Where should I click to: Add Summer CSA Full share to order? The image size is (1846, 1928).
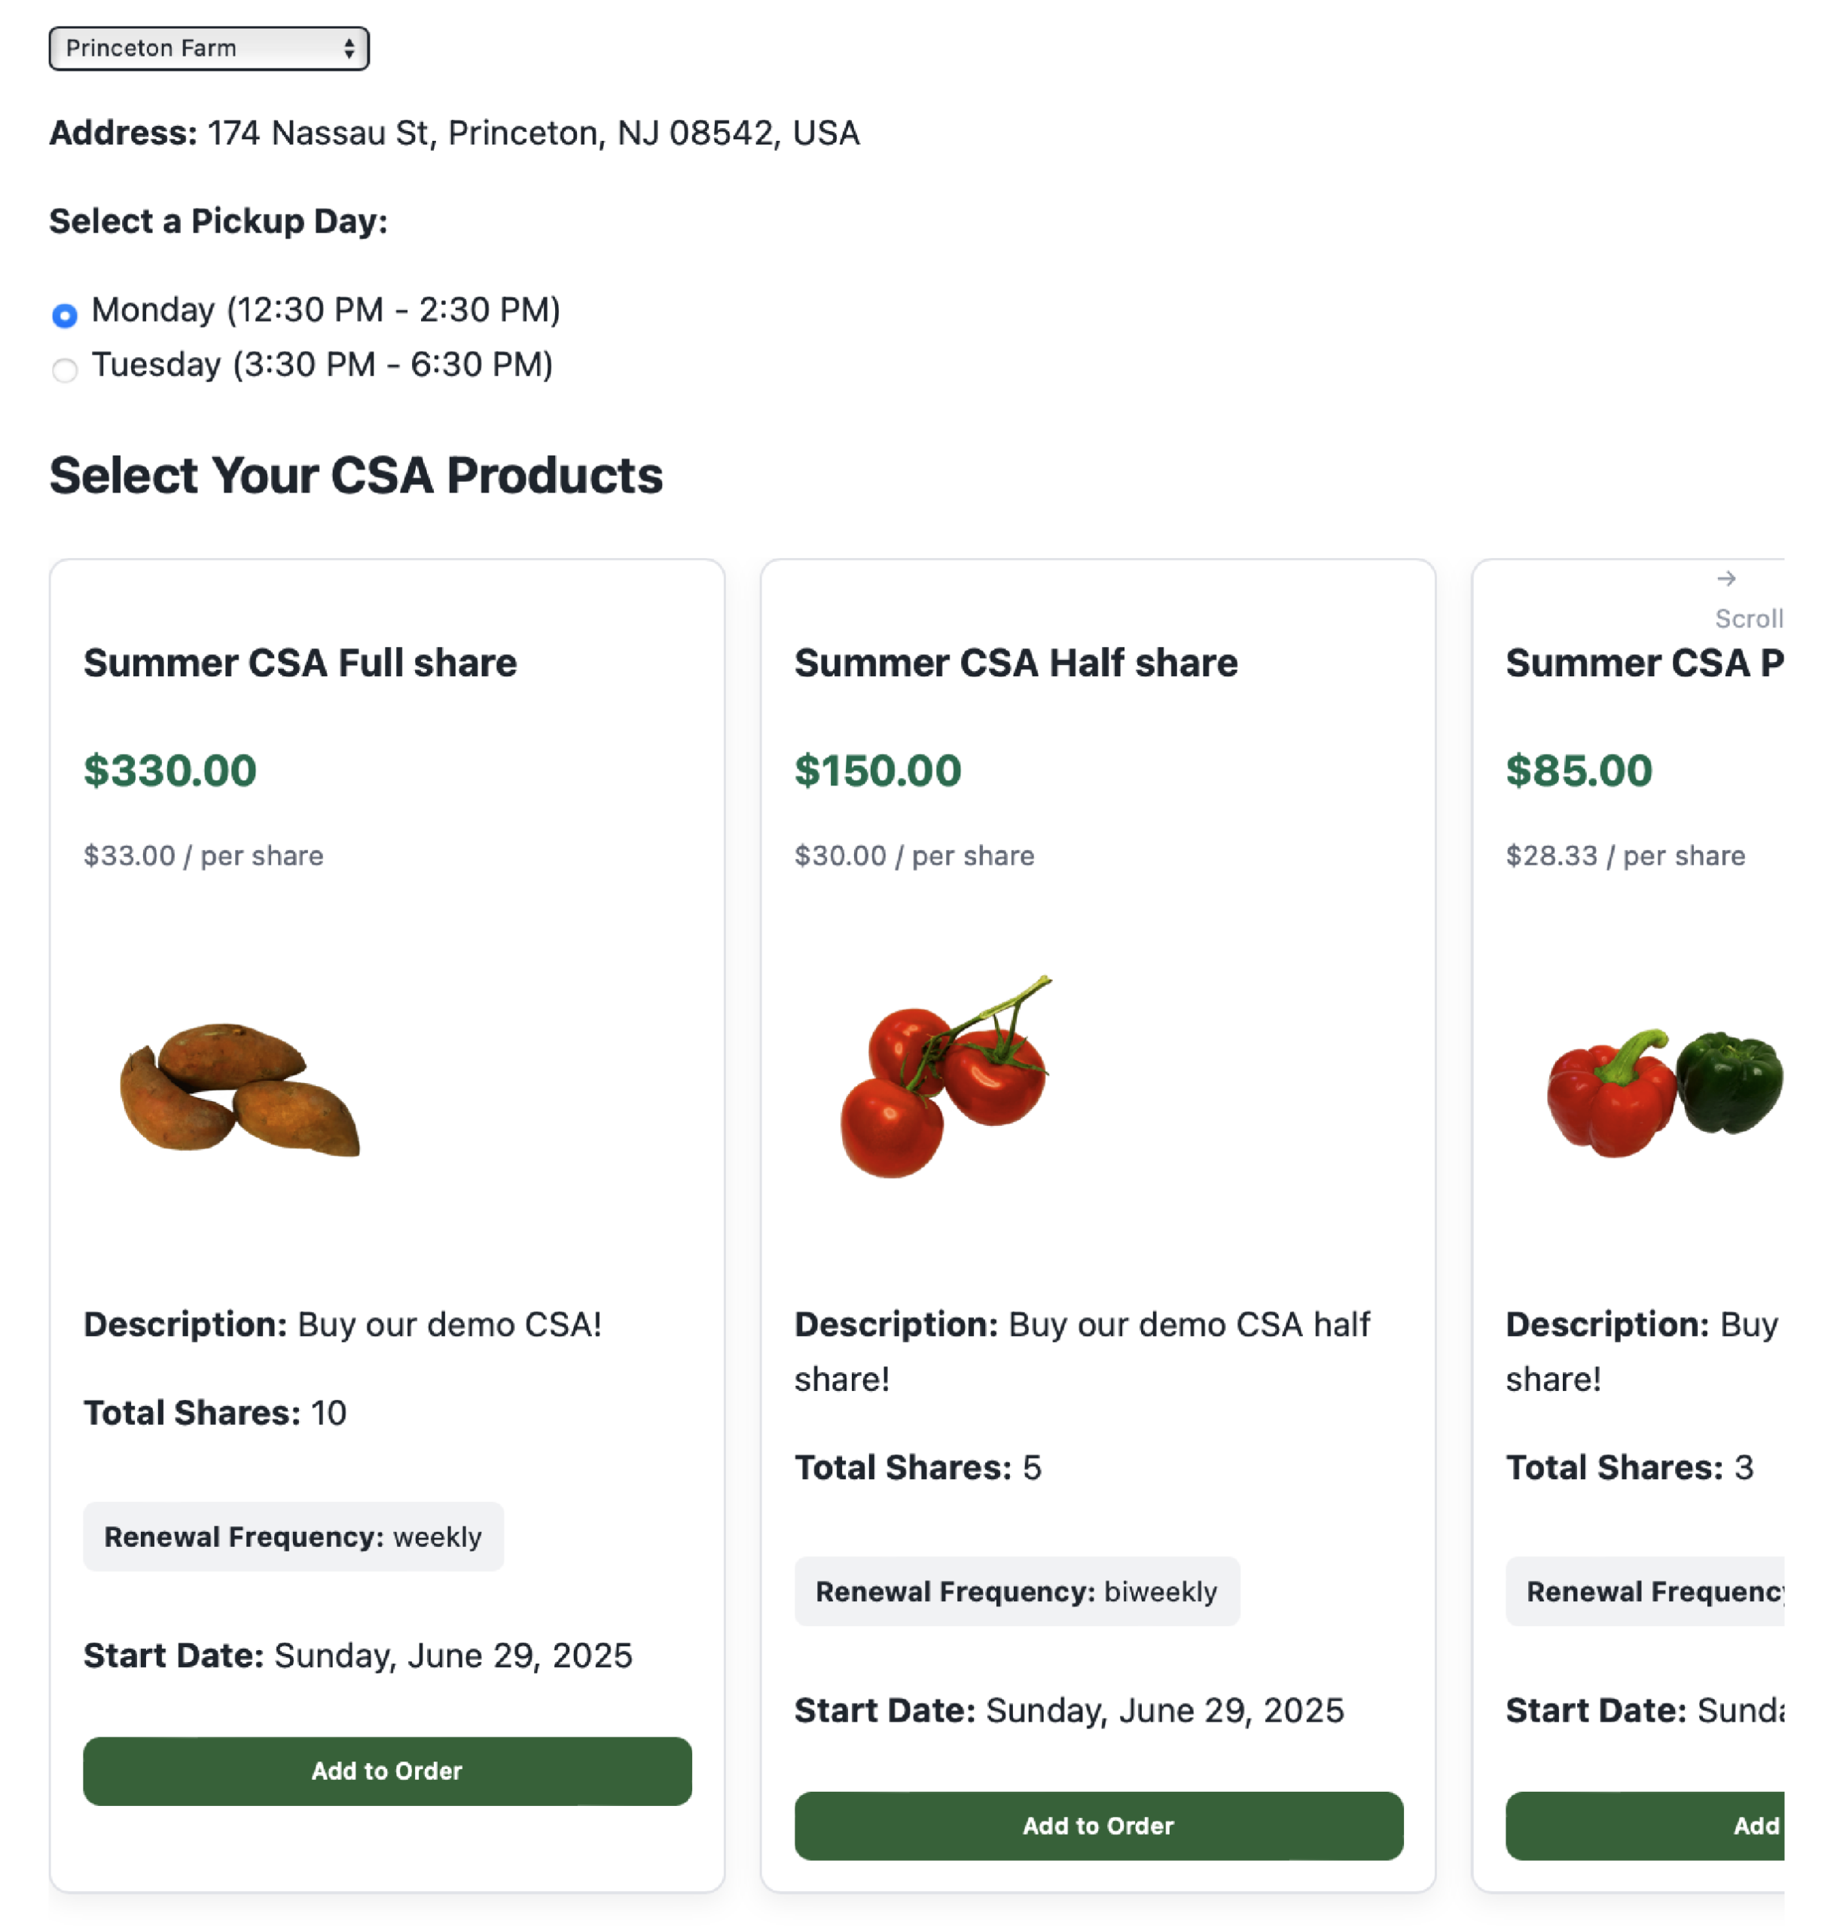point(387,1771)
